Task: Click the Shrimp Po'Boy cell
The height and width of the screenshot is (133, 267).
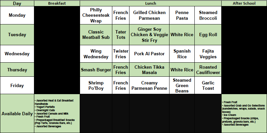Action: point(96,85)
